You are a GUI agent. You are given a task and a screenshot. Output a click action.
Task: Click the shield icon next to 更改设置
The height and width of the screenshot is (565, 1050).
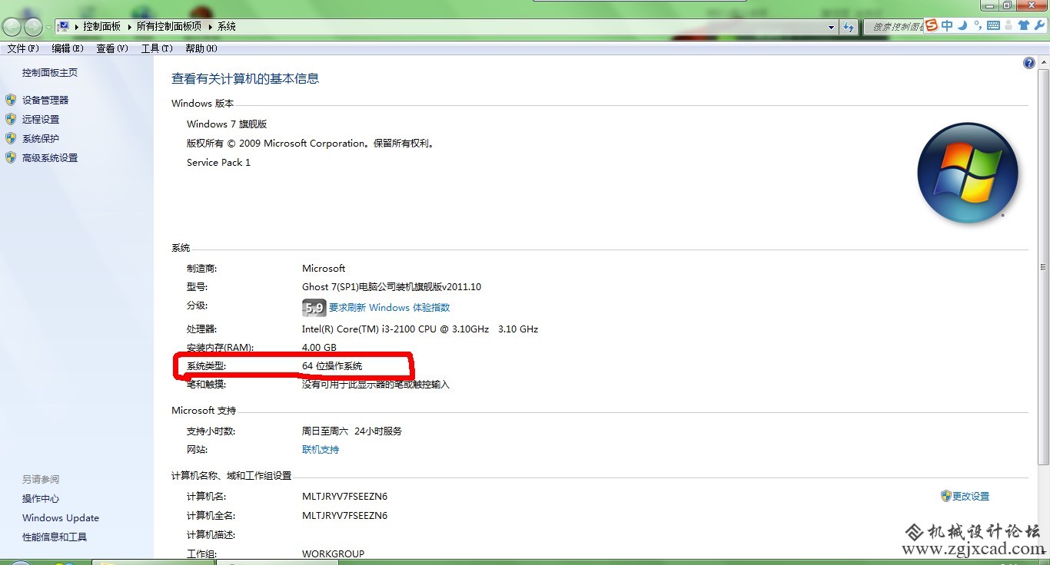pyautogui.click(x=946, y=496)
